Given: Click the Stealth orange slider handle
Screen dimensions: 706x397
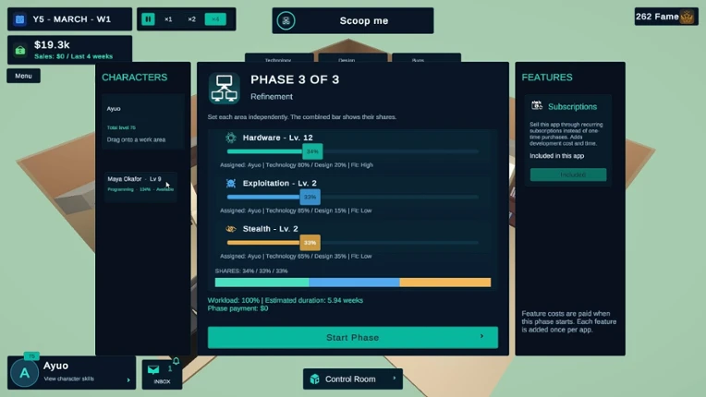Looking at the screenshot, I should pyautogui.click(x=310, y=243).
